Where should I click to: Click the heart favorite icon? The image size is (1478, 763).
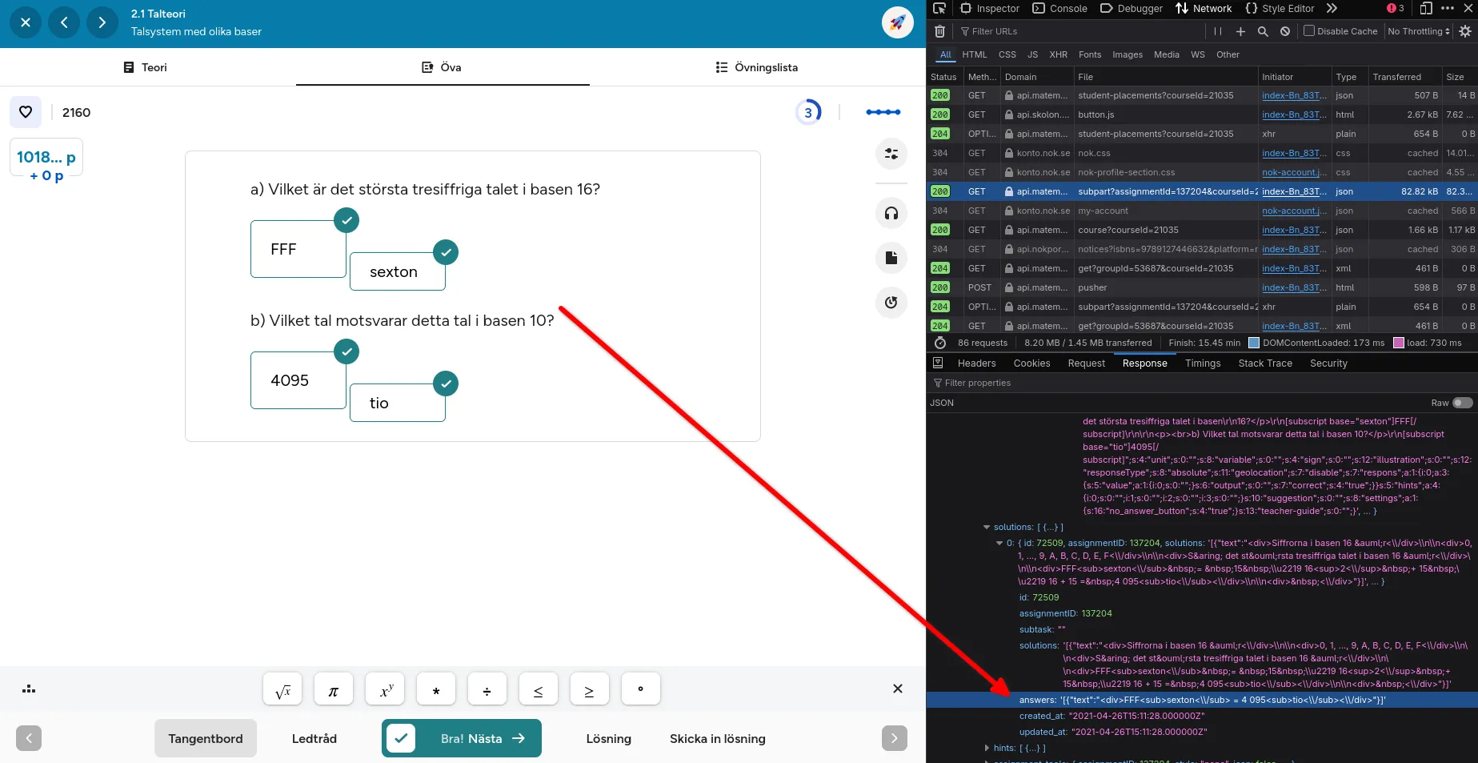click(26, 112)
